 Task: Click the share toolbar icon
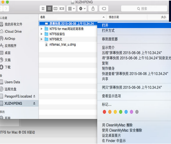pyautogui.click(x=93, y=9)
